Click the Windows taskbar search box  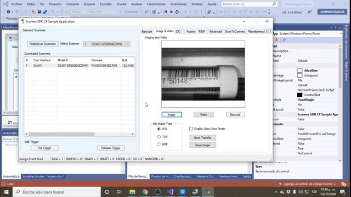coord(56,192)
